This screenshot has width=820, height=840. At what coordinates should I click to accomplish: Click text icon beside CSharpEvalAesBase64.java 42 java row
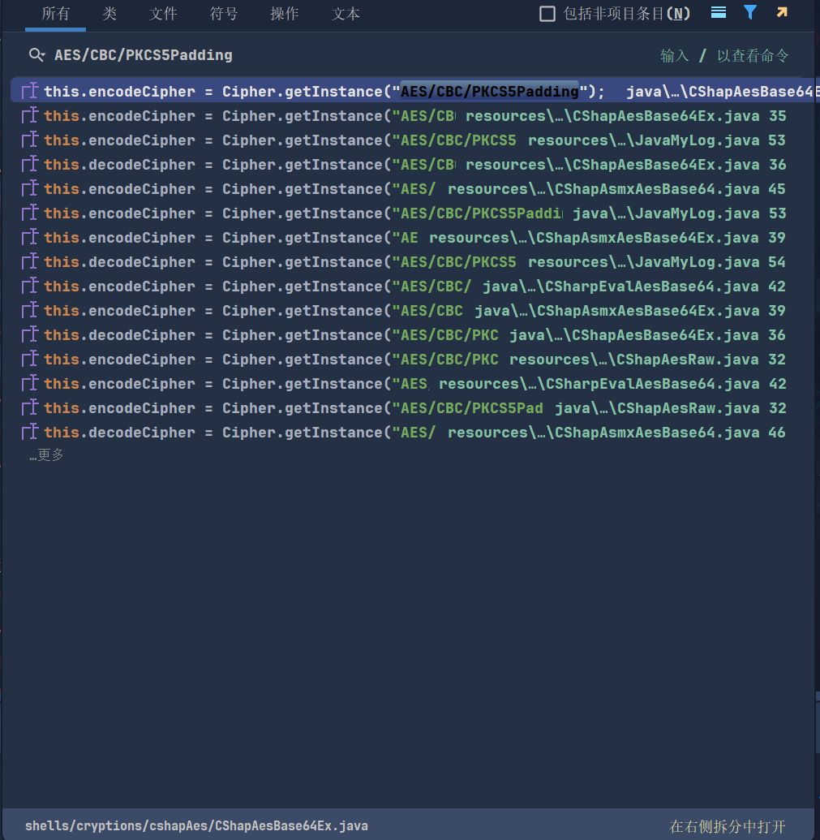click(x=30, y=286)
